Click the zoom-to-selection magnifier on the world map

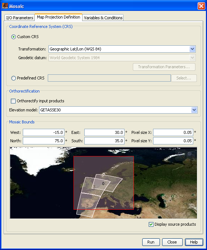(x=181, y=155)
